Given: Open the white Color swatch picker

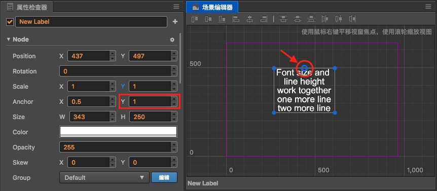Looking at the screenshot, I should click(118, 132).
